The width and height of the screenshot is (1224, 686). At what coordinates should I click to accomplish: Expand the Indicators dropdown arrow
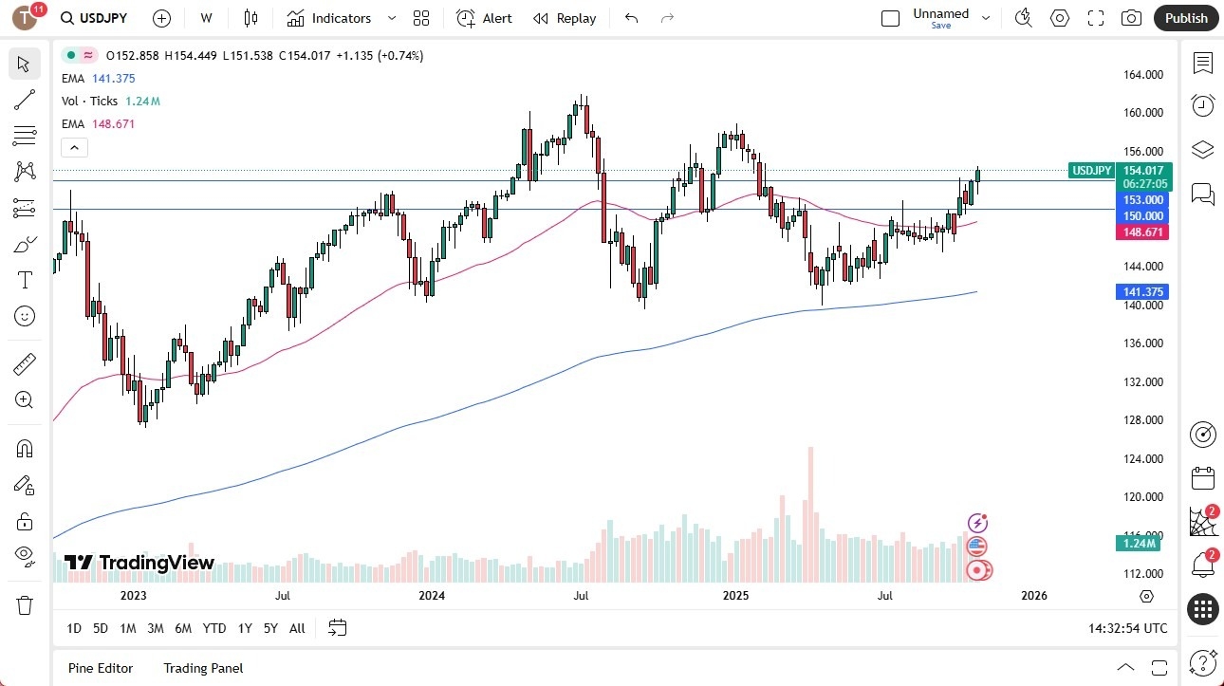(x=390, y=17)
